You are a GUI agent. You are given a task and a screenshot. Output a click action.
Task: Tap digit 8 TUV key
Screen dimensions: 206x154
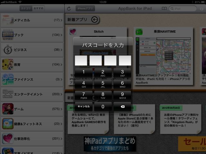point(103,96)
